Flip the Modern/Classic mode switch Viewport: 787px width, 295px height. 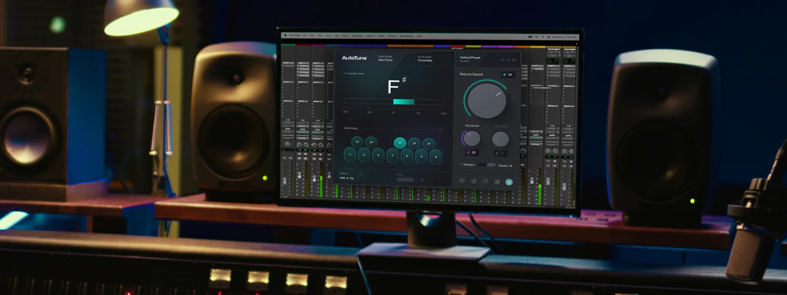(487, 165)
